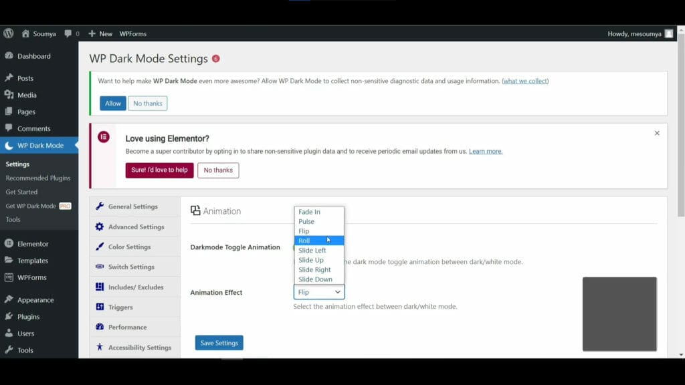This screenshot has height=385, width=685.
Task: Click the Accessibility Settings figure icon
Action: [x=100, y=347]
